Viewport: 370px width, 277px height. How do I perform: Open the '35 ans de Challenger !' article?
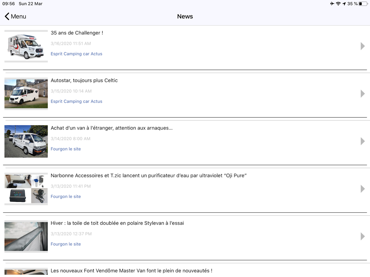click(x=77, y=33)
